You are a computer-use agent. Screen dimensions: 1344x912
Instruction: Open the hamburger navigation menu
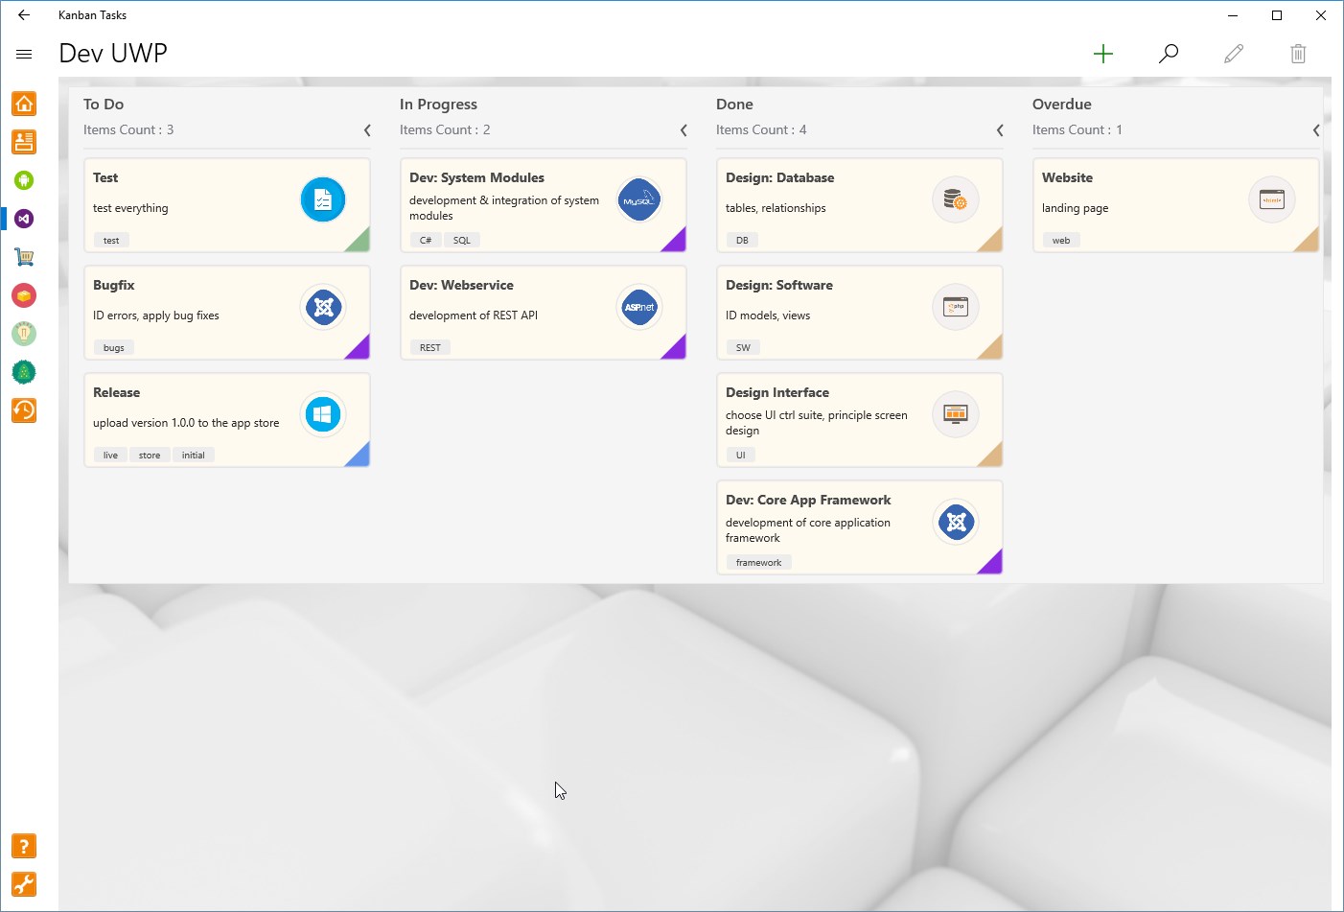coord(24,54)
